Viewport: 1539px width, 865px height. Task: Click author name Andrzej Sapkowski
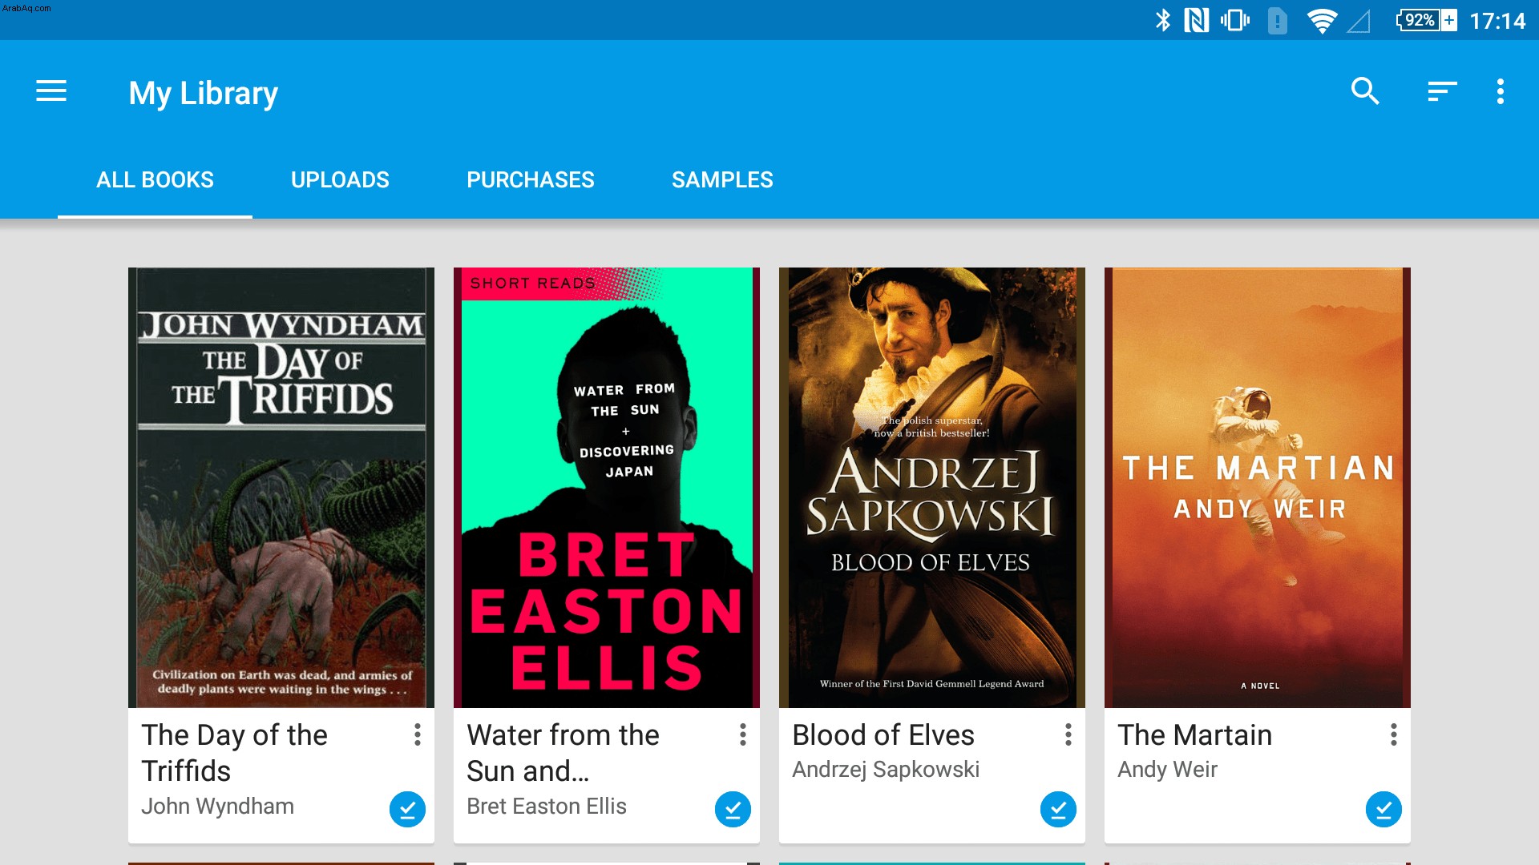[886, 770]
